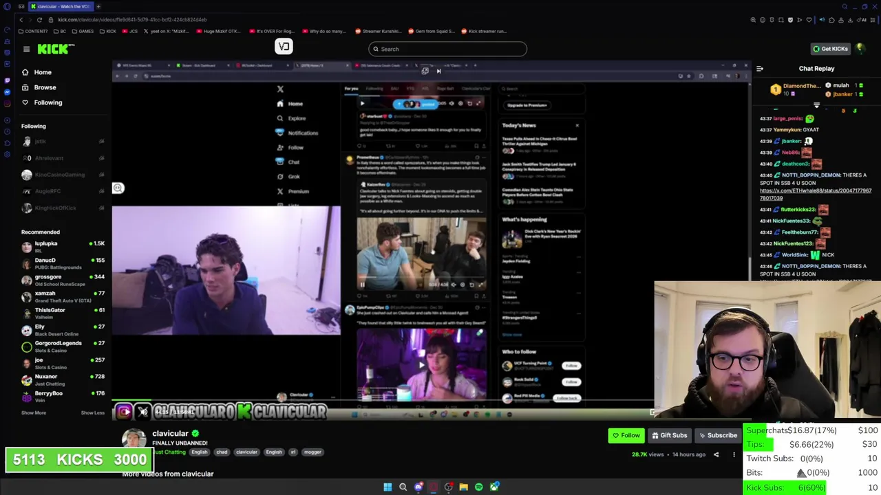Click the Gift Subs button
Viewport: 881px width, 495px height.
tap(669, 435)
